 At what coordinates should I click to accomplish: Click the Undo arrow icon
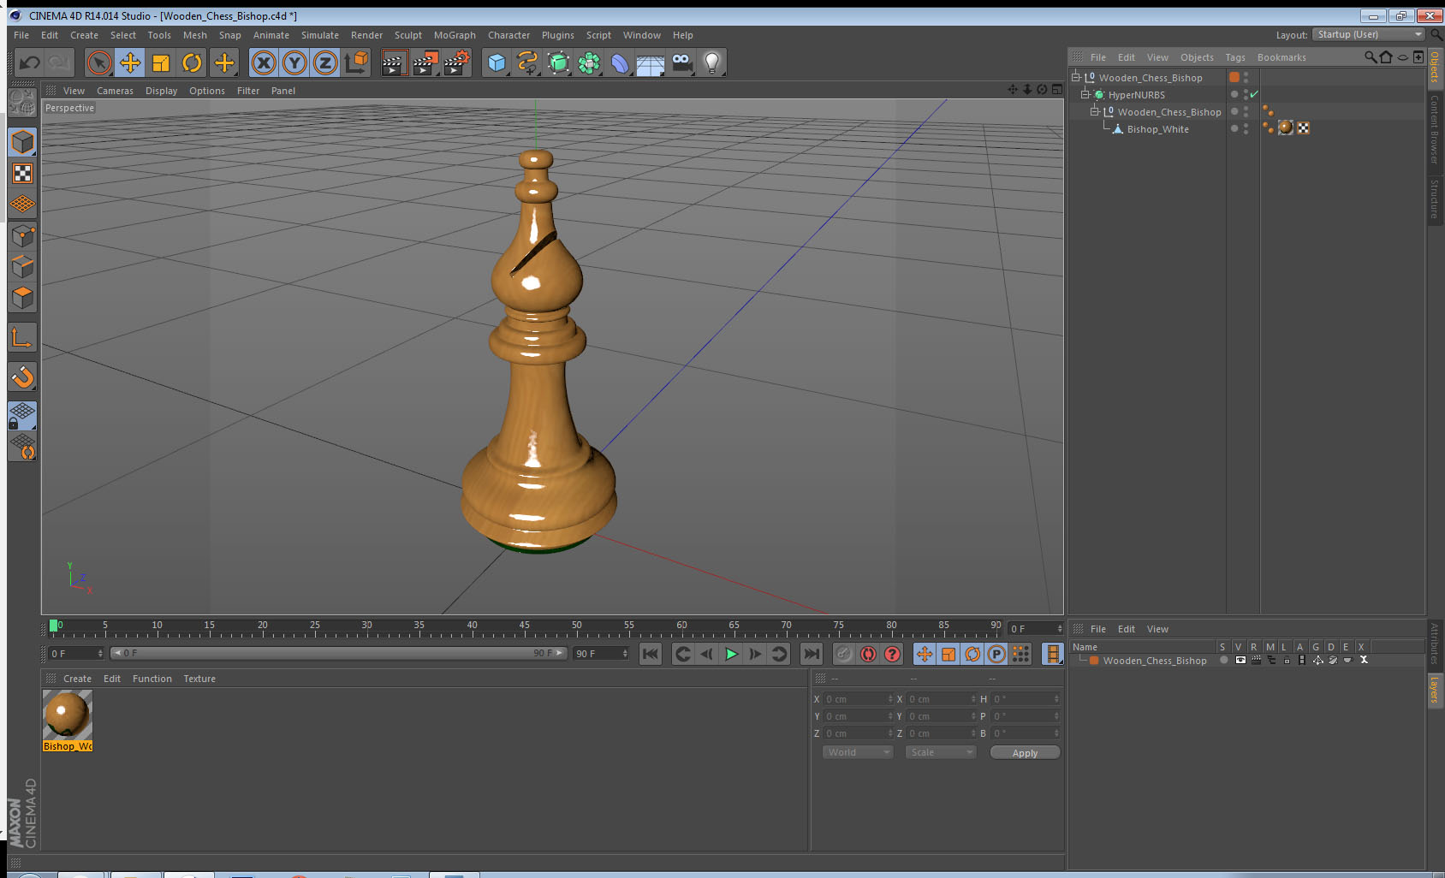coord(30,62)
